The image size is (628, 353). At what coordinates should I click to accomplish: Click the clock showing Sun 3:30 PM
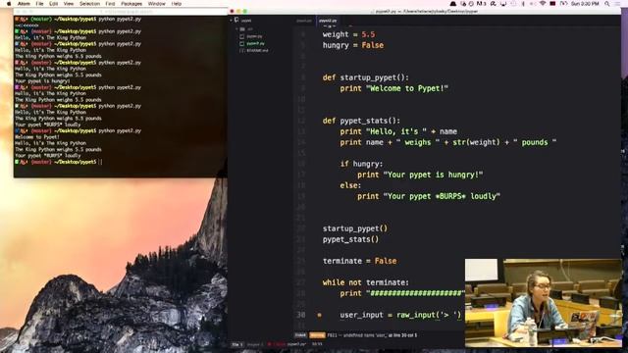click(x=585, y=4)
